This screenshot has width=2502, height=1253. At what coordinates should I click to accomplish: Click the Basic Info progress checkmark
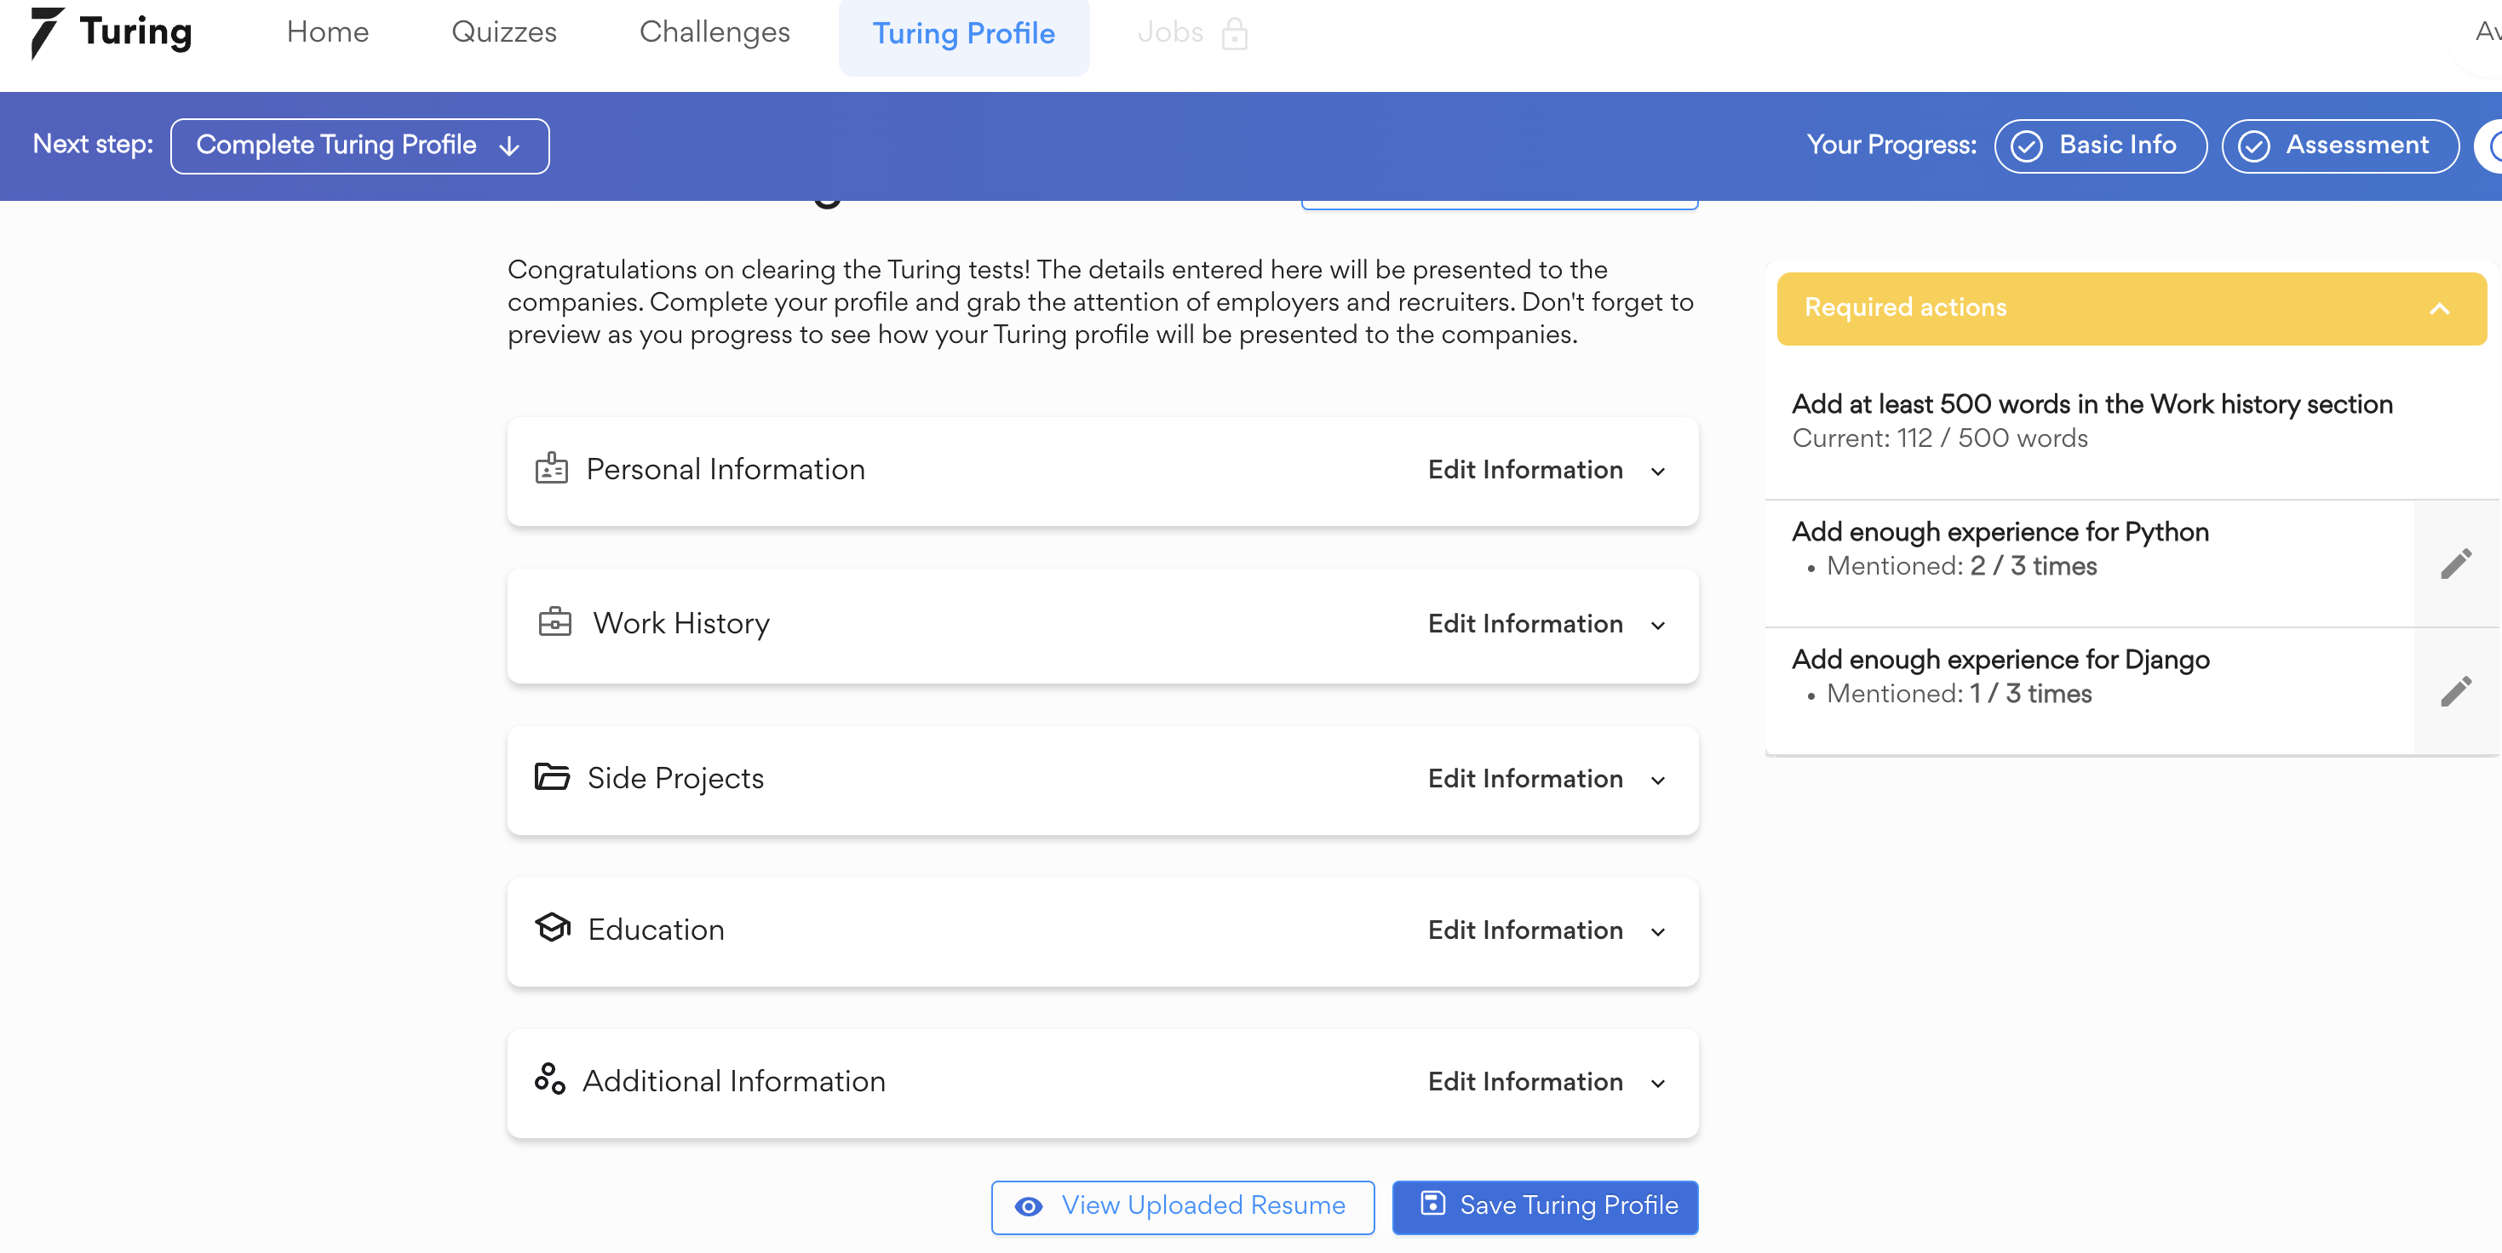pos(2026,146)
